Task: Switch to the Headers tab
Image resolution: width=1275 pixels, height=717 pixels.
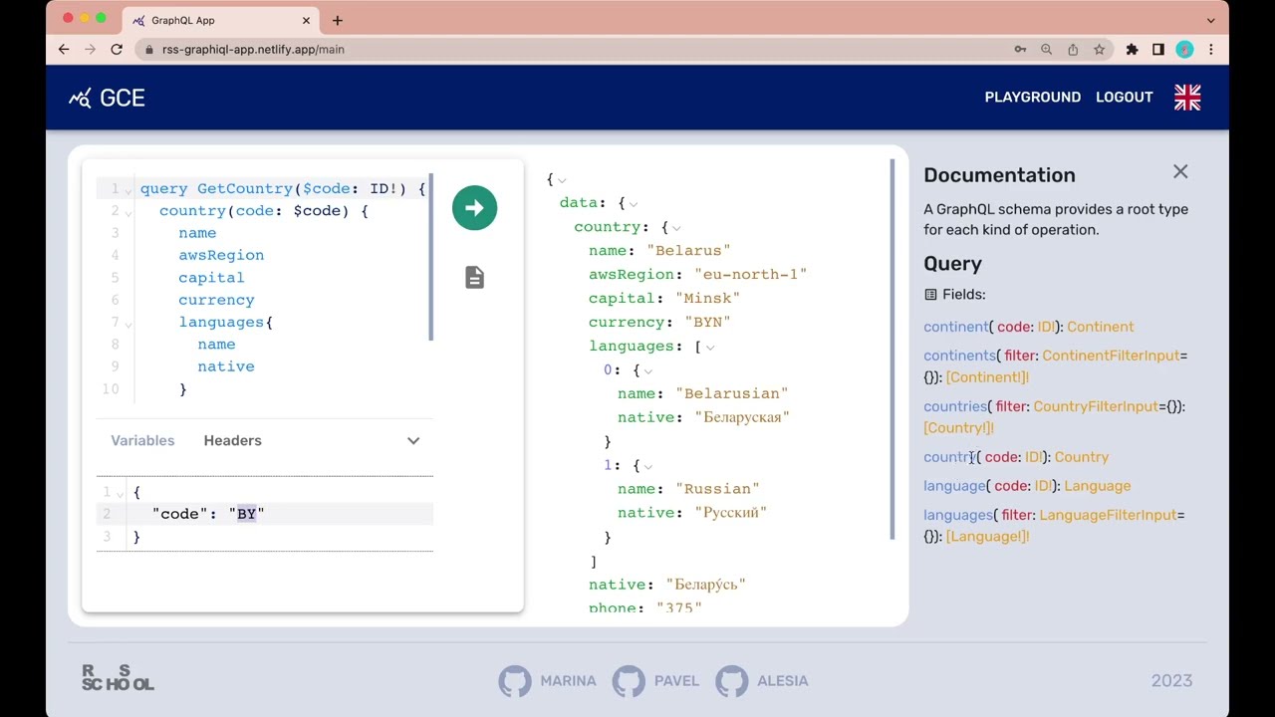Action: [x=232, y=440]
